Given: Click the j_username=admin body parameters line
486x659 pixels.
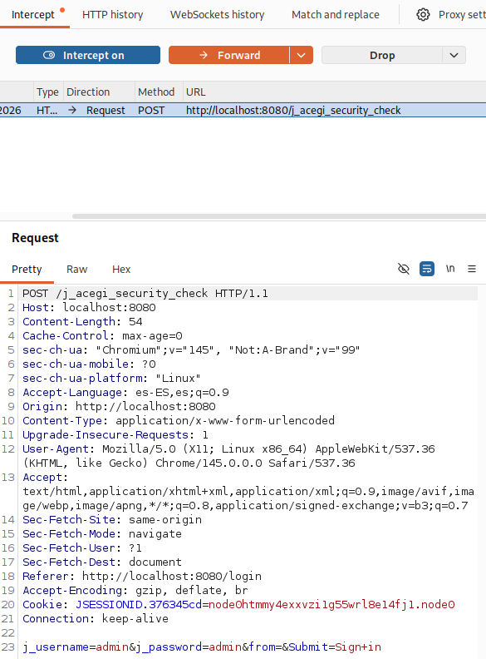Looking at the screenshot, I should point(202,647).
